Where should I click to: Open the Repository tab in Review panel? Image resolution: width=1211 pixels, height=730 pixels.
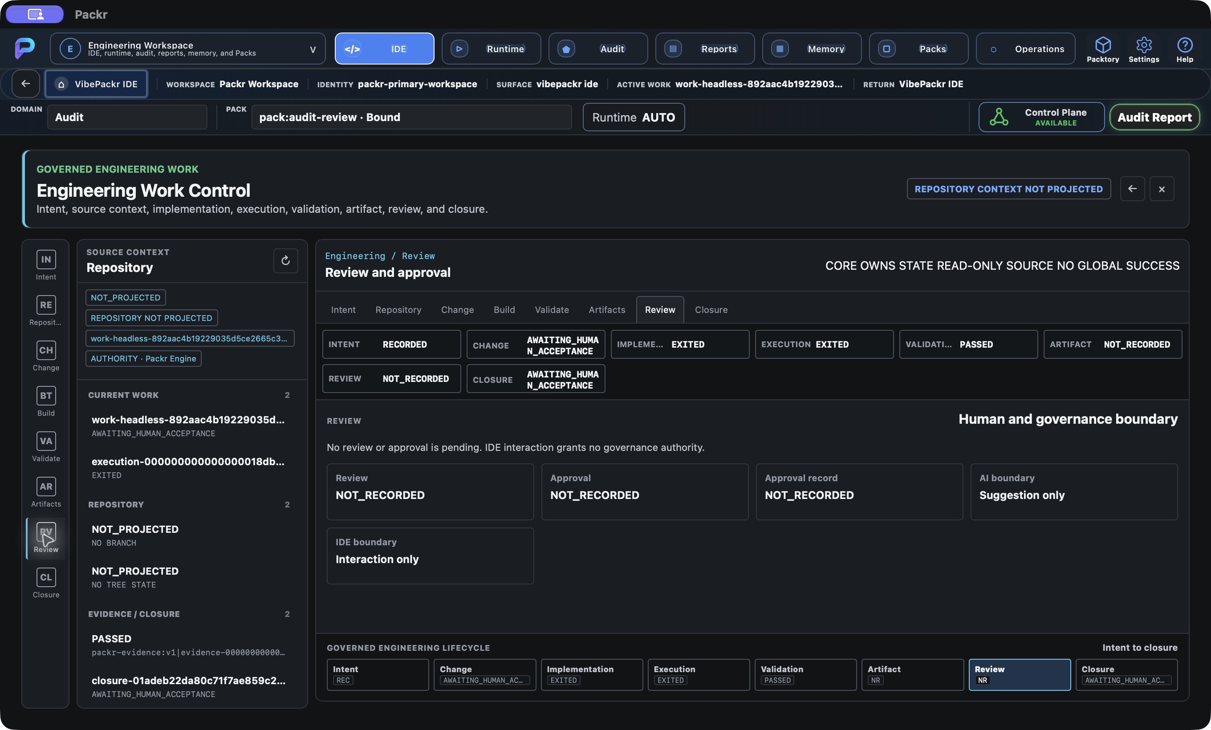click(398, 309)
